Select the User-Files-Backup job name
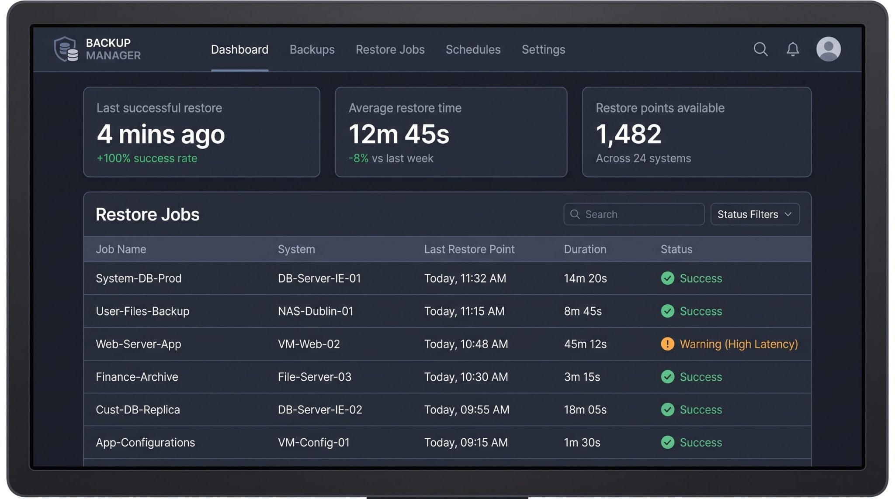The image size is (895, 499). click(142, 311)
